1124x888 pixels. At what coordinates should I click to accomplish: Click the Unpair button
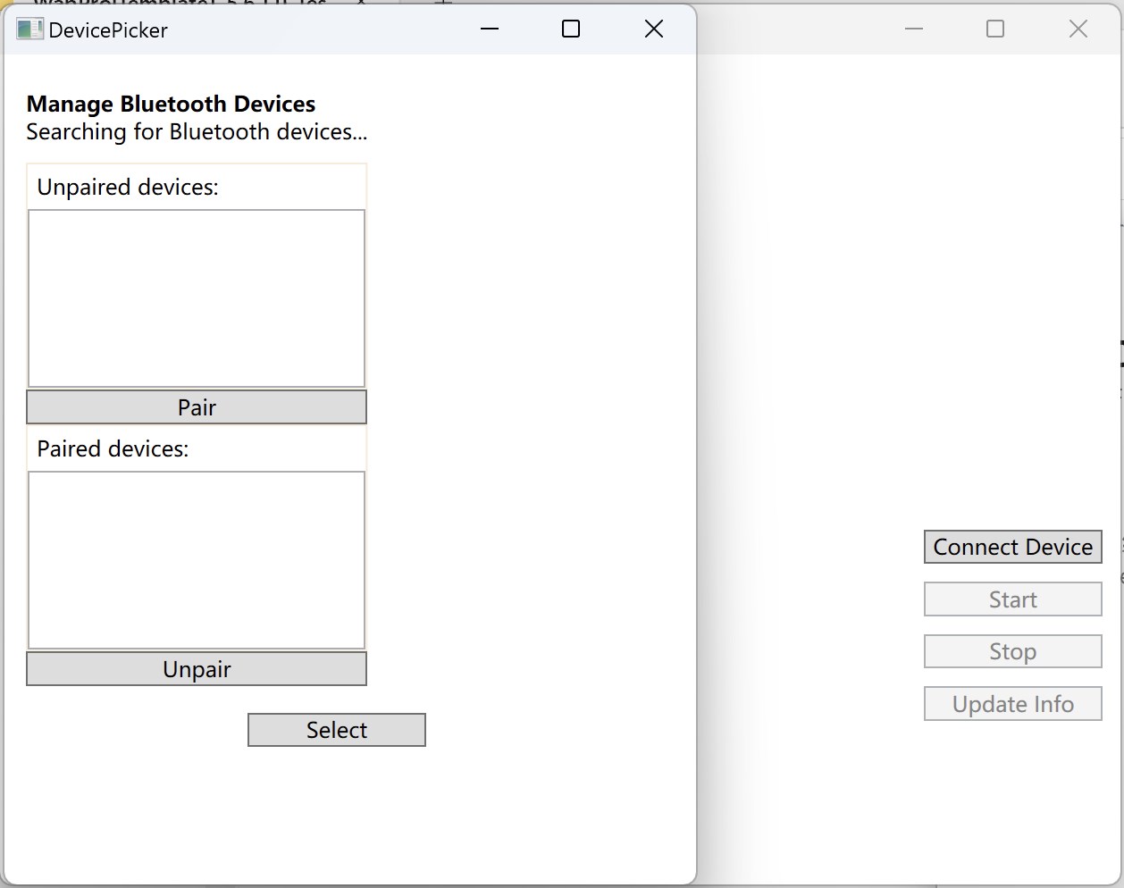197,668
